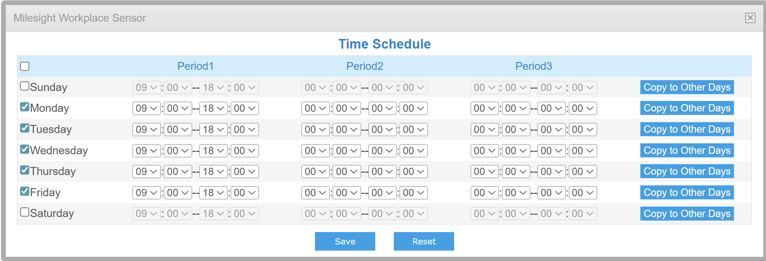Screen dimensions: 766x261
Task: Enable the Sunday schedule checkbox
Action: point(25,86)
